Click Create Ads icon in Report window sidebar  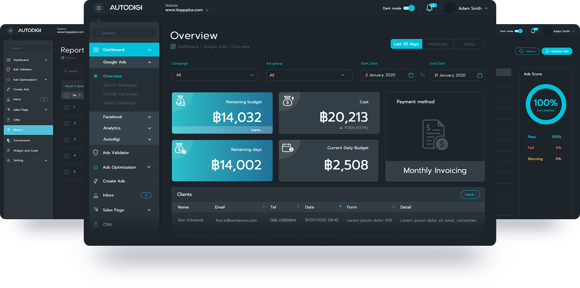pos(9,89)
